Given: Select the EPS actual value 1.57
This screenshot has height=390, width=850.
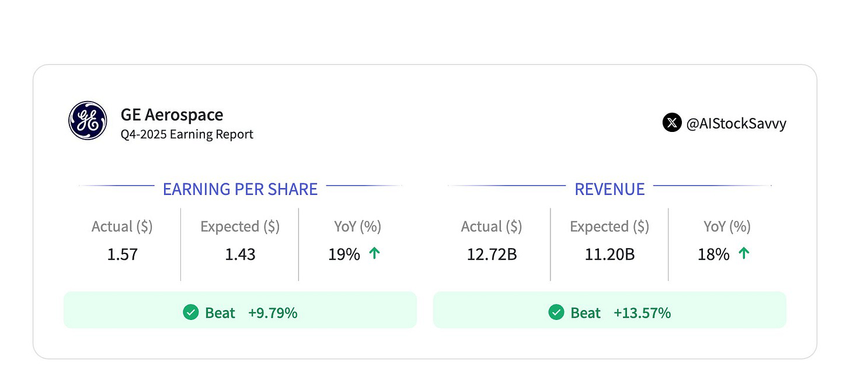Looking at the screenshot, I should (x=122, y=255).
